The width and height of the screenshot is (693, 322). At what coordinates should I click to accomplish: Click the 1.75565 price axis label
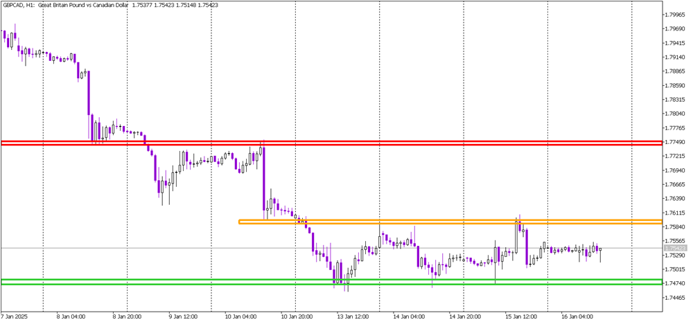coord(676,241)
